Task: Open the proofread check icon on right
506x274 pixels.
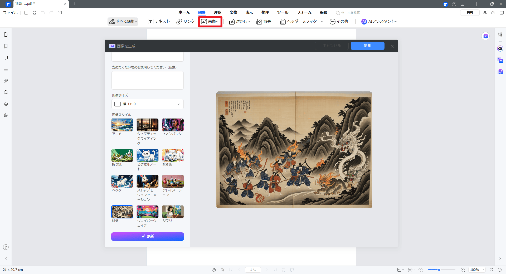Action: [500, 72]
